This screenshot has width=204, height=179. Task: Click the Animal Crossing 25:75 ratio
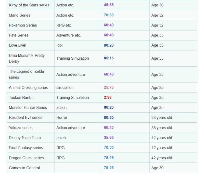tap(109, 87)
